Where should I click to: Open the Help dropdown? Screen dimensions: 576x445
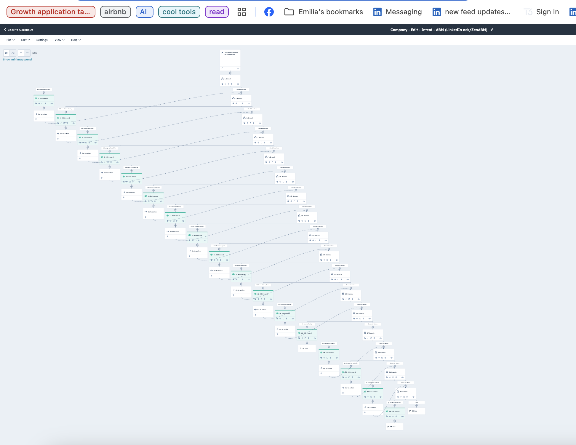76,40
